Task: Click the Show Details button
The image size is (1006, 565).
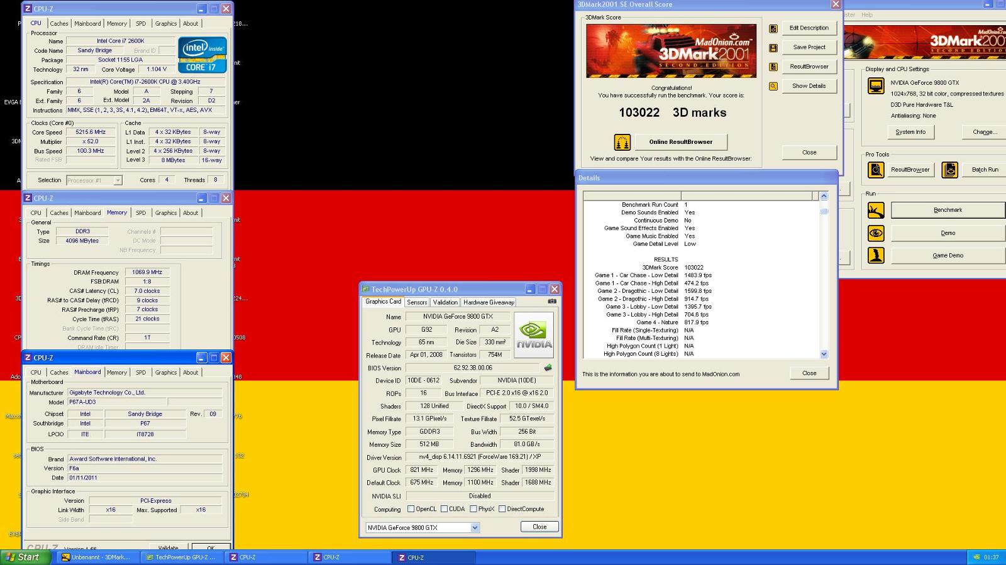Action: click(809, 86)
